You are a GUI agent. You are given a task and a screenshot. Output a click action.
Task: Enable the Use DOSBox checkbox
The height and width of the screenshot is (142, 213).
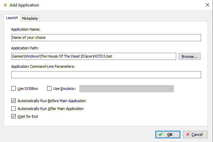13,89
